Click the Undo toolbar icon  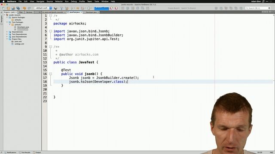pos(24,8)
